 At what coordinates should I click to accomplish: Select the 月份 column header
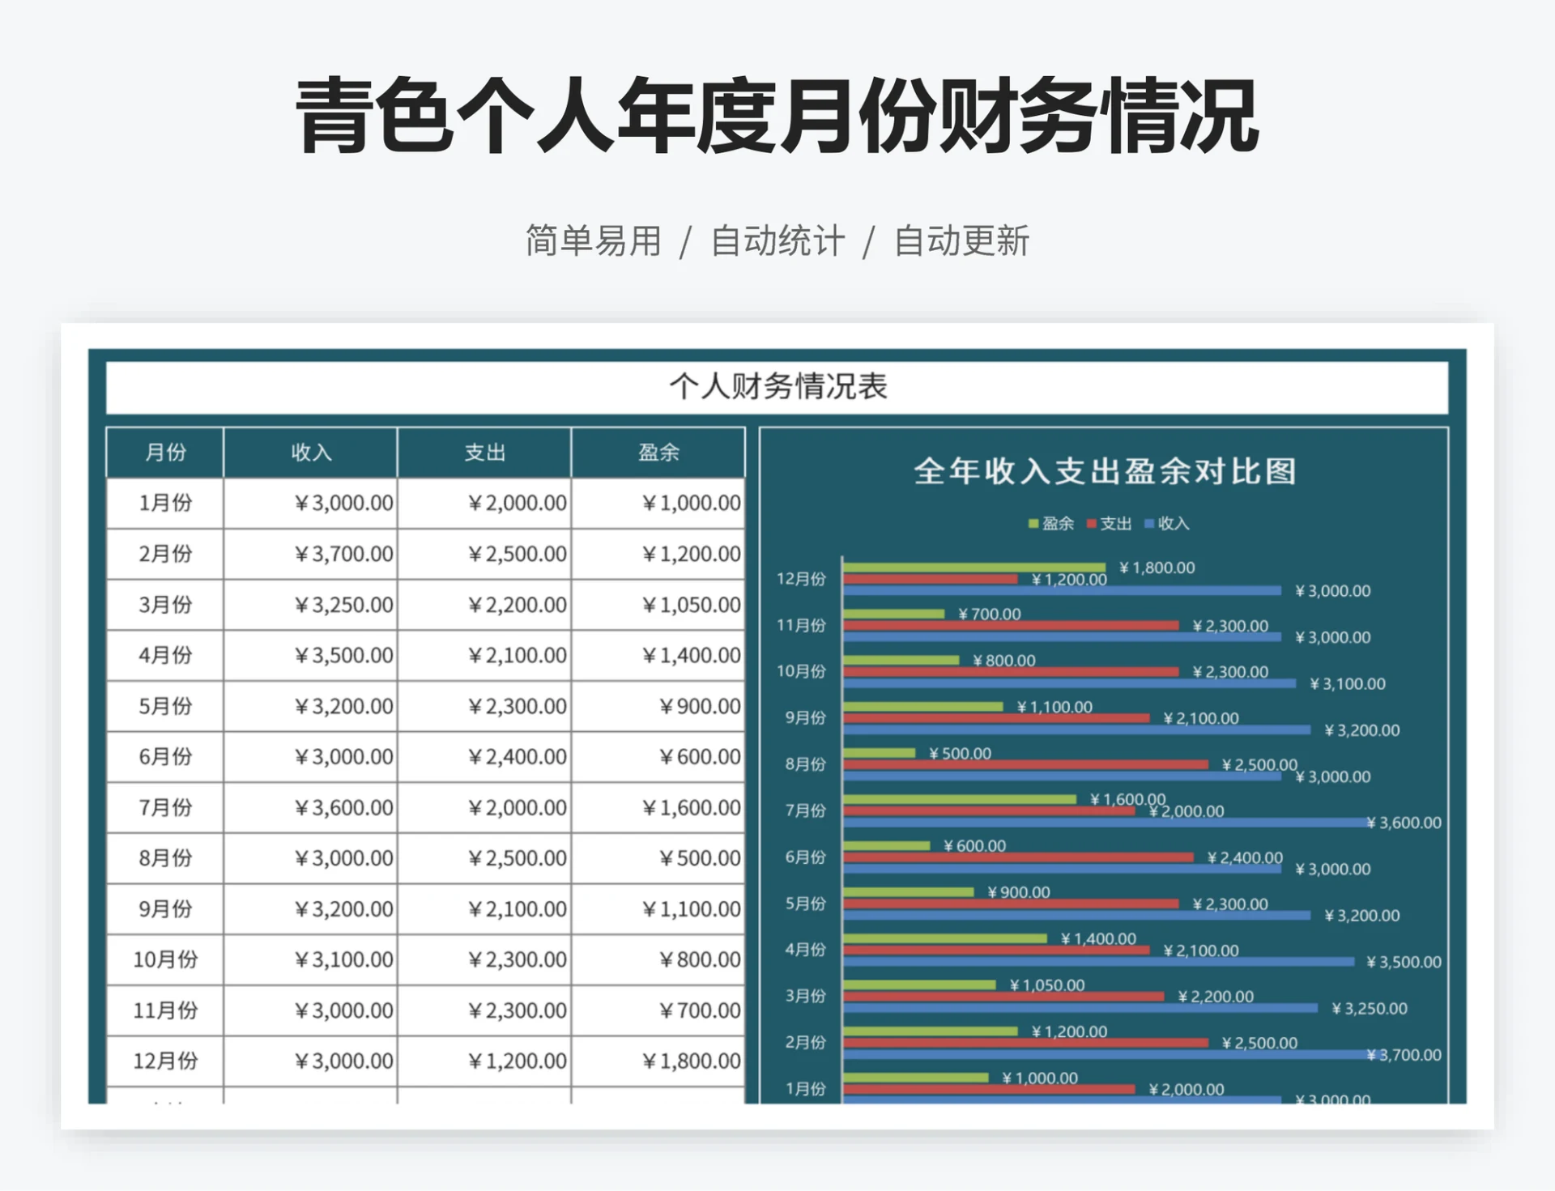pyautogui.click(x=164, y=453)
